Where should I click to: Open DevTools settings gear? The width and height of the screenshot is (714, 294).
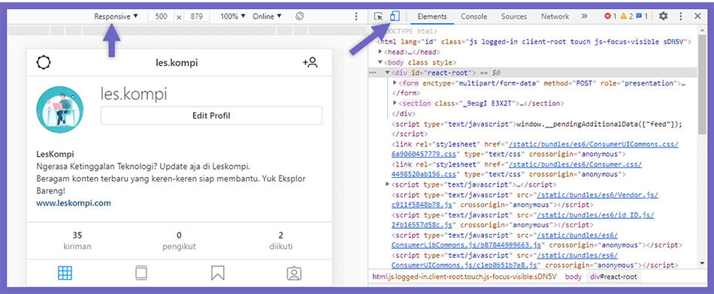pos(663,16)
